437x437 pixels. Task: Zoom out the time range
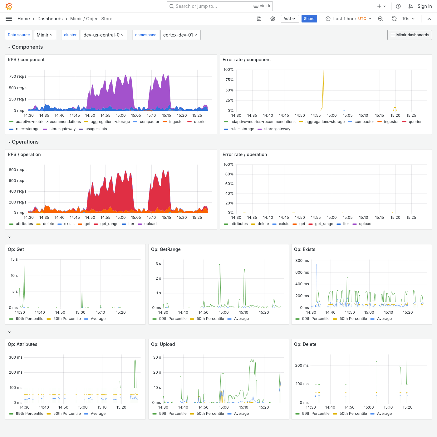click(380, 19)
